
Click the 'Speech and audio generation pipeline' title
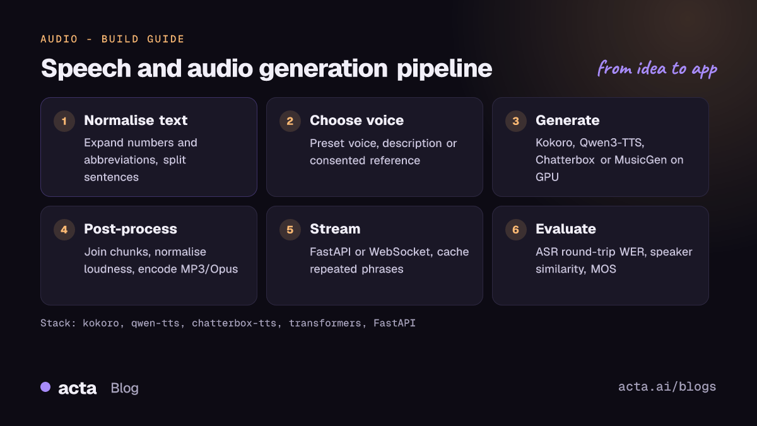[x=266, y=69]
